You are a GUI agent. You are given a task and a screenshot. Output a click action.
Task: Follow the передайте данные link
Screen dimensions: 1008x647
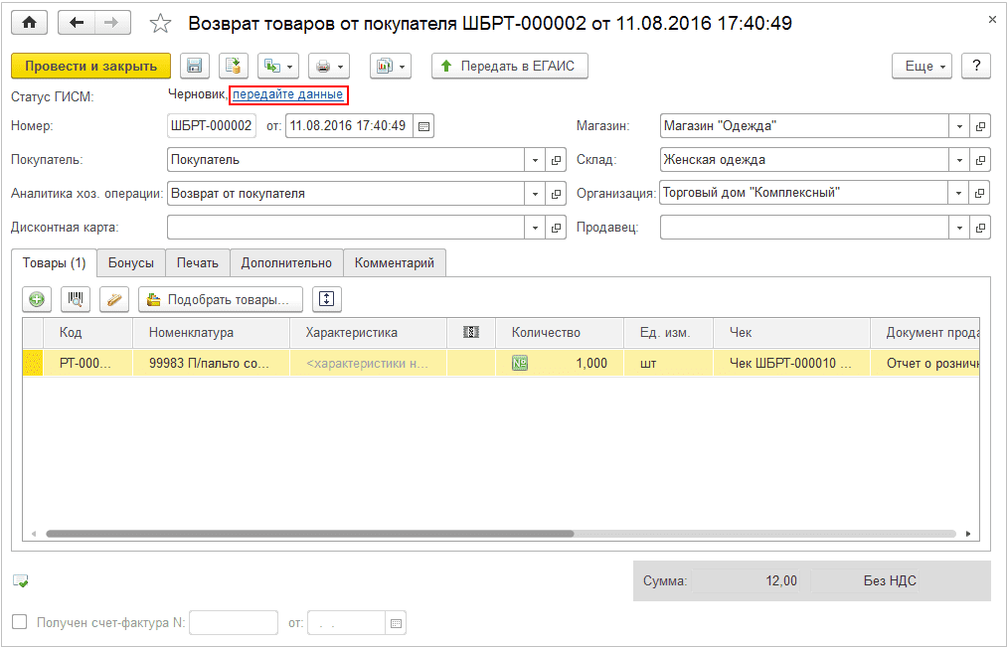[x=288, y=94]
